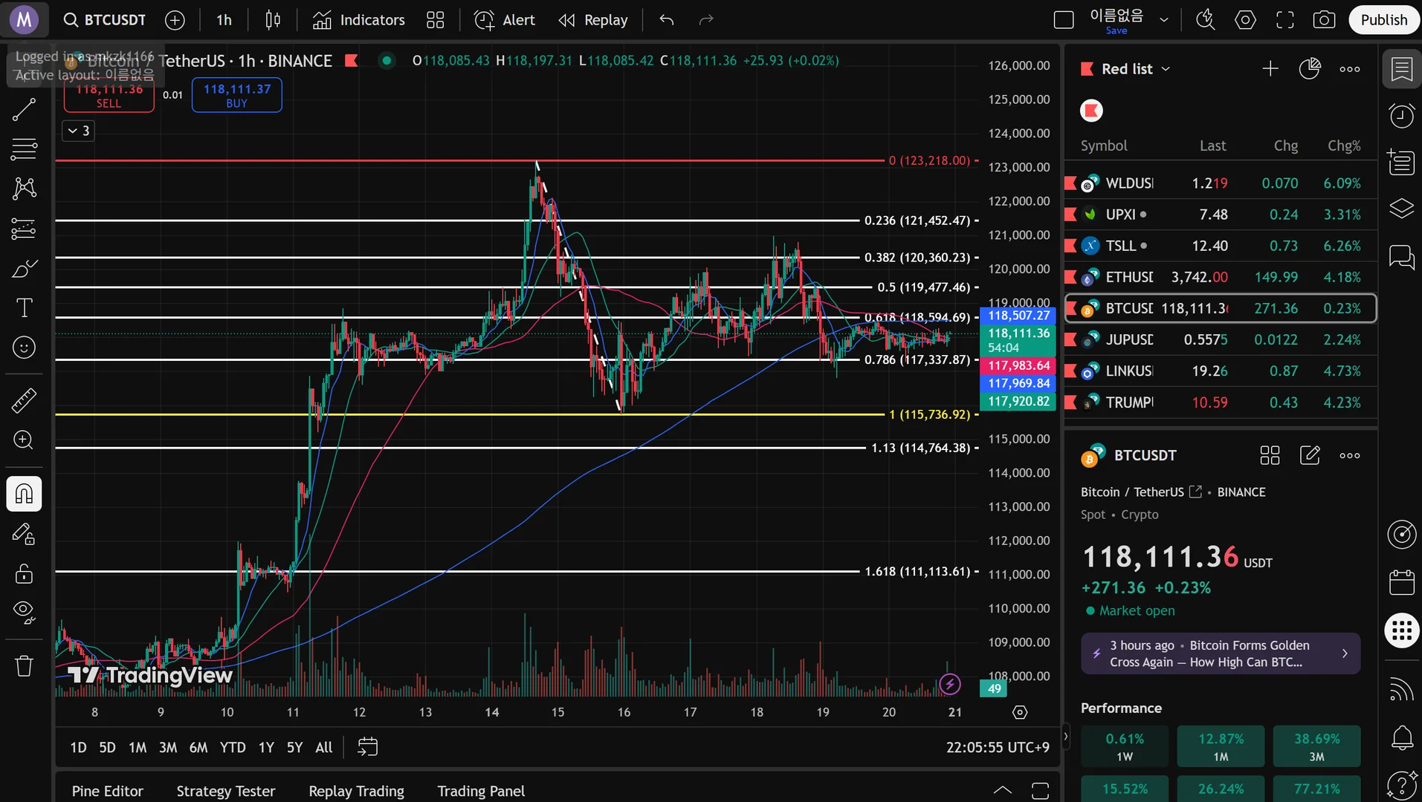The image size is (1422, 802).
Task: Open the Strategy Tester tab
Action: tap(225, 791)
